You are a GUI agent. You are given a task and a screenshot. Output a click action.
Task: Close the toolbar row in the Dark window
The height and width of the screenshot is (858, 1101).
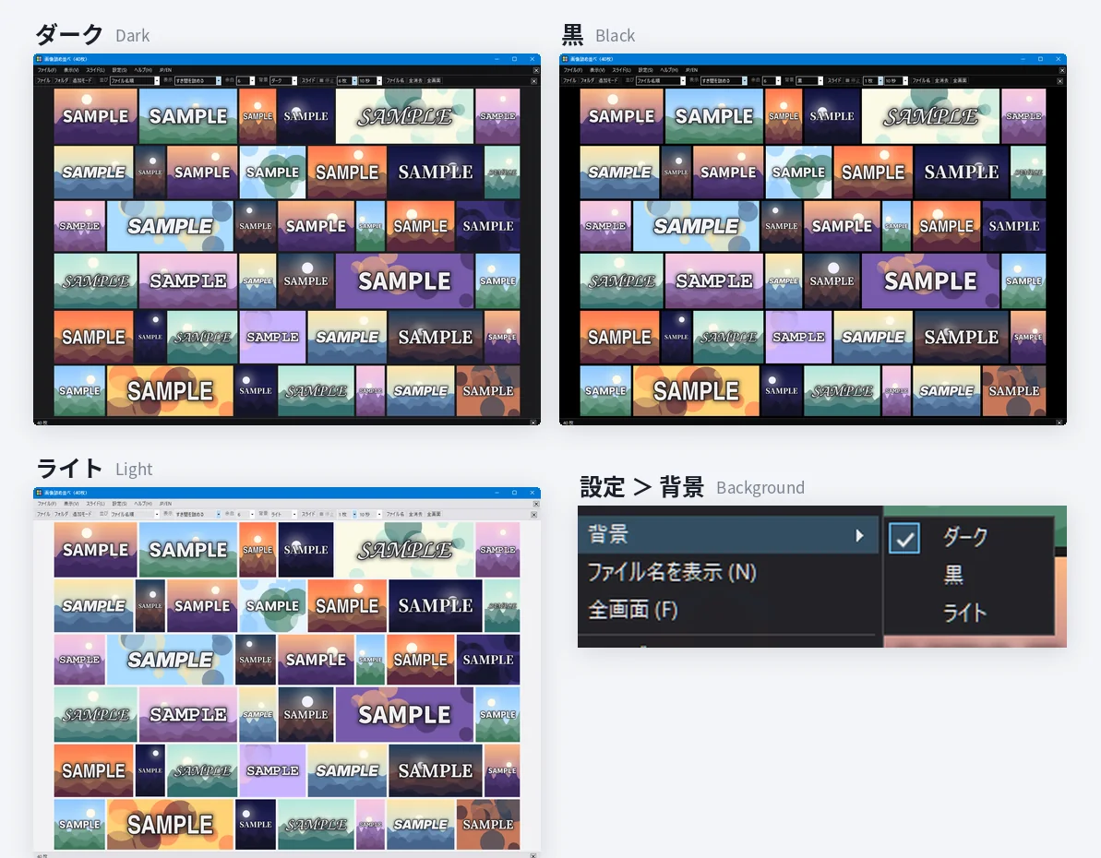click(x=533, y=81)
